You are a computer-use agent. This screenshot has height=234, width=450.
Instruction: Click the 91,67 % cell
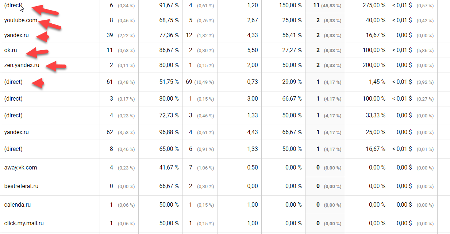click(x=169, y=6)
